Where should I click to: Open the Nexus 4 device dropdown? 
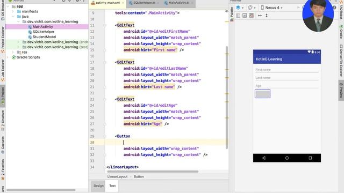pyautogui.click(x=271, y=8)
